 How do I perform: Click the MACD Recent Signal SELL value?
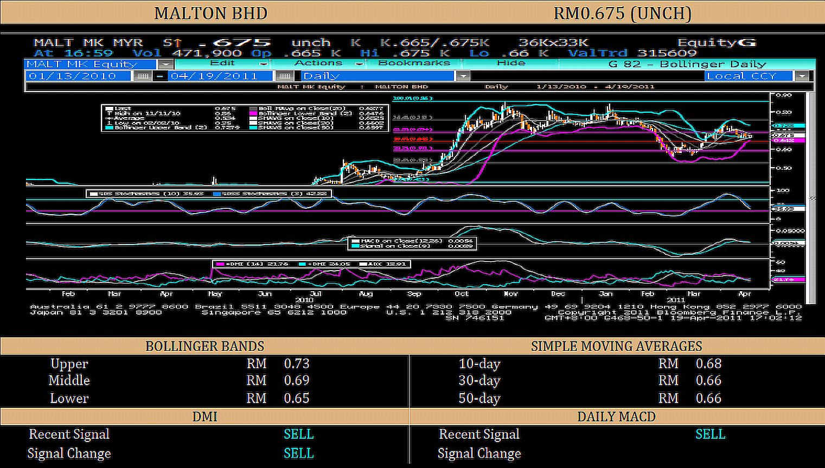[711, 434]
